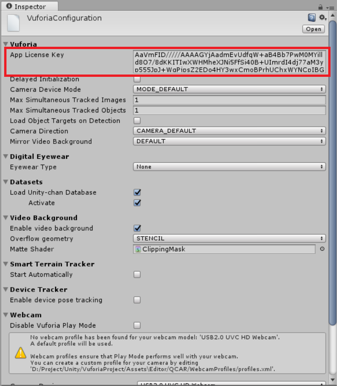Viewport: 337px width, 386px height.
Task: Click the webcam warning triangle icon
Action: [x=21, y=353]
